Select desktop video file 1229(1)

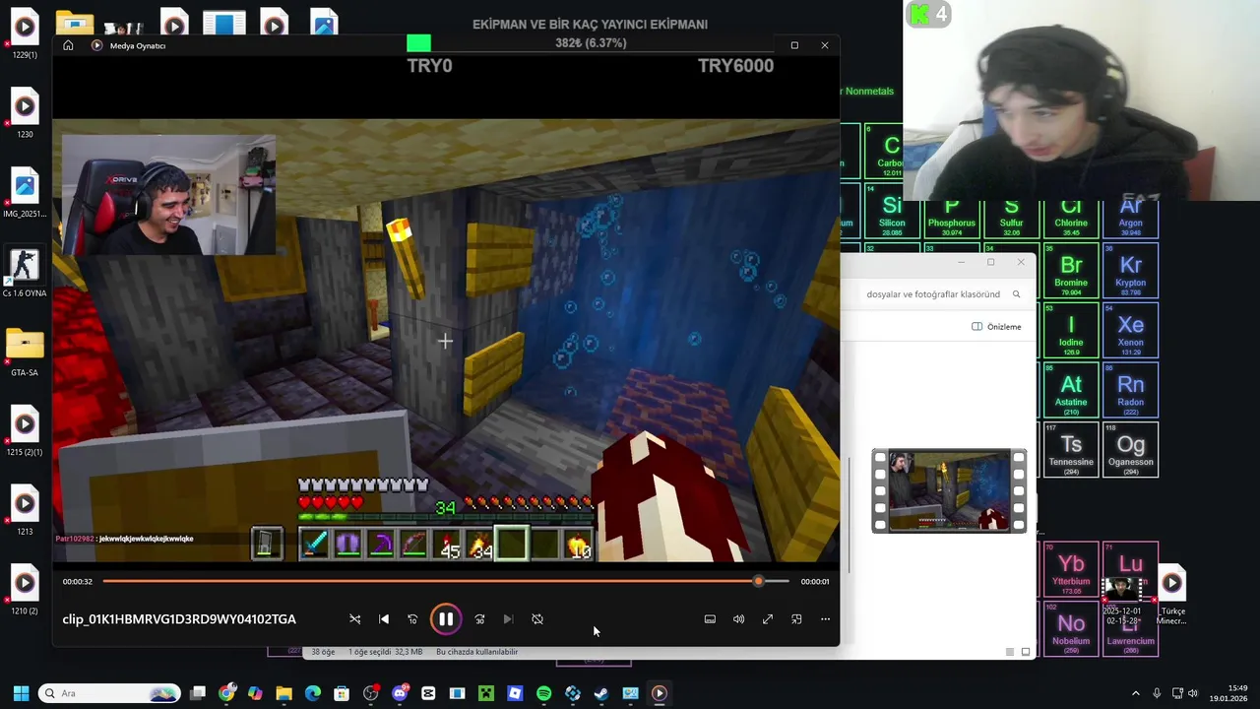click(25, 33)
